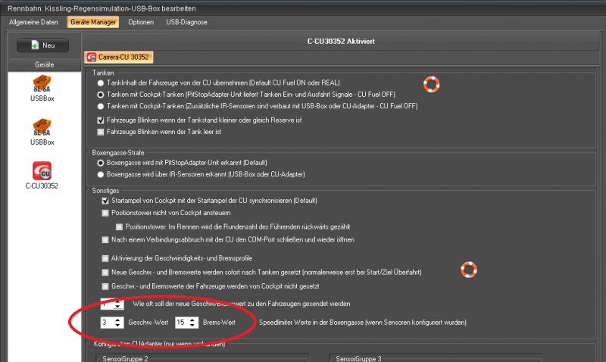Click Brems-Wert spinner field showing 15

(186, 323)
